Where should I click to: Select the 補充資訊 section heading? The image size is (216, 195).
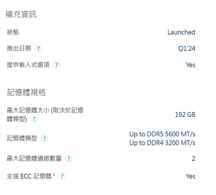(21, 14)
